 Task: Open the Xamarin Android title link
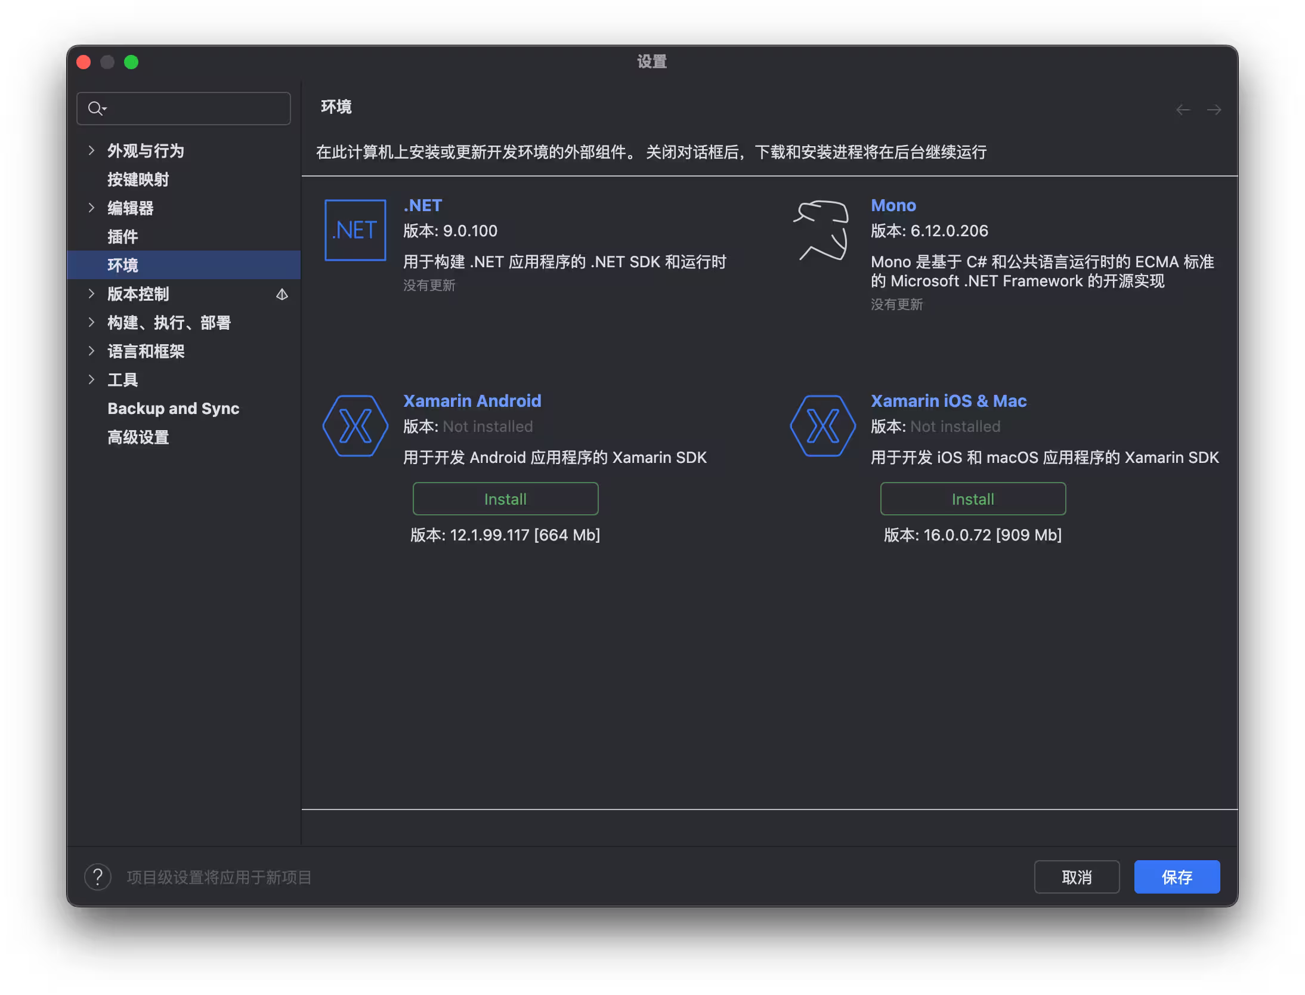click(x=472, y=401)
